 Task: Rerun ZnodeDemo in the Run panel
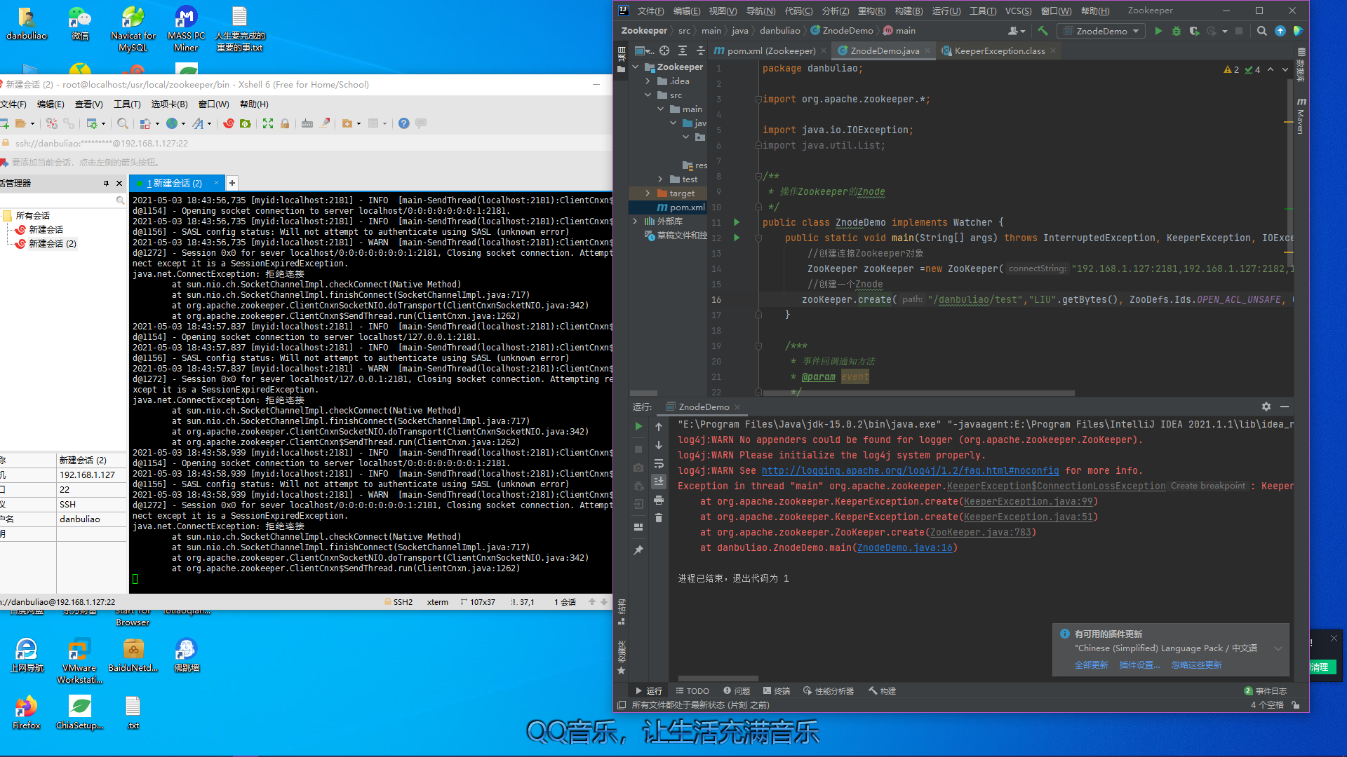[x=638, y=426]
